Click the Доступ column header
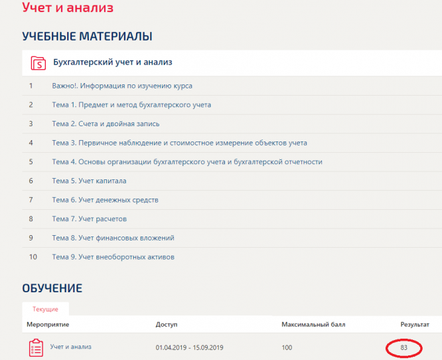 point(166,325)
